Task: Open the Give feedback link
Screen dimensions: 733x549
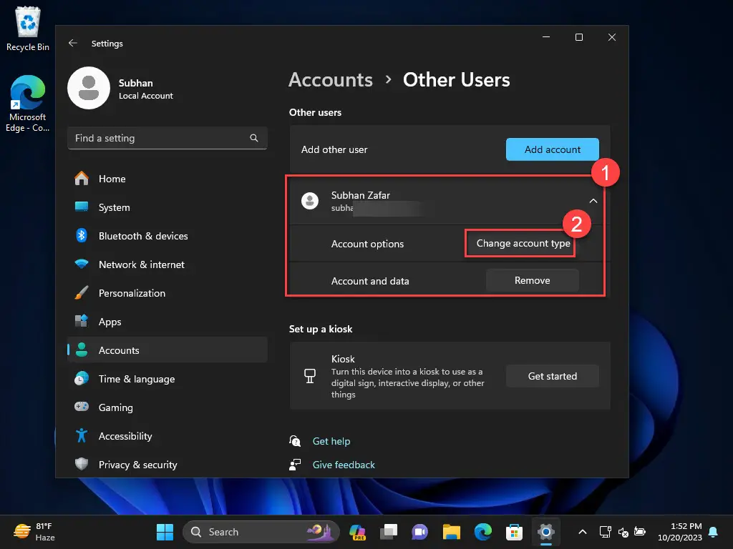Action: (x=344, y=465)
